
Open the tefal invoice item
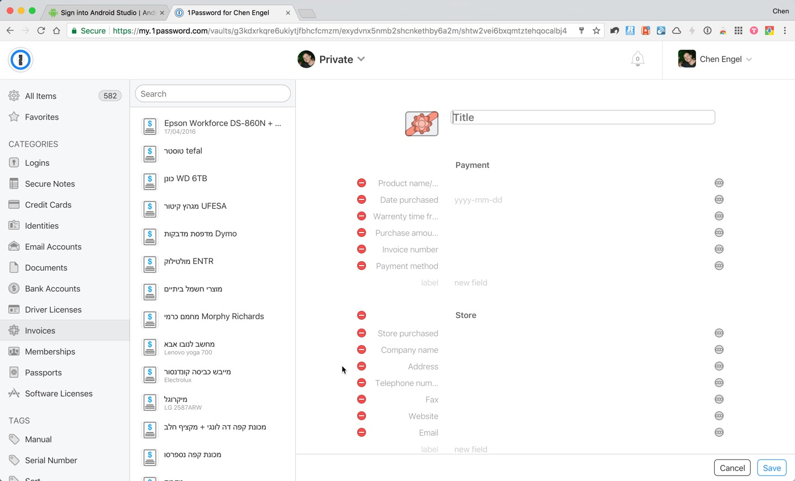[213, 154]
